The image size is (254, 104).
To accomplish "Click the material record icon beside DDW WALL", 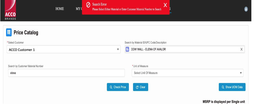I will click(x=127, y=49).
